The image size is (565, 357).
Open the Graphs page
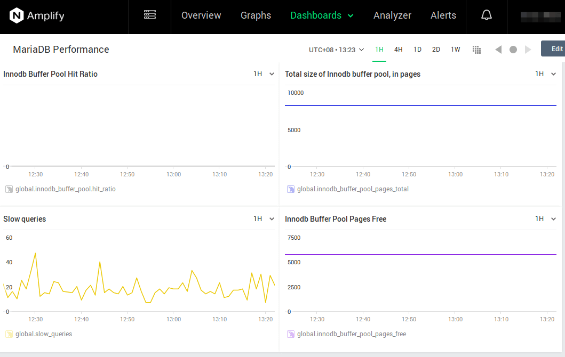(x=256, y=15)
